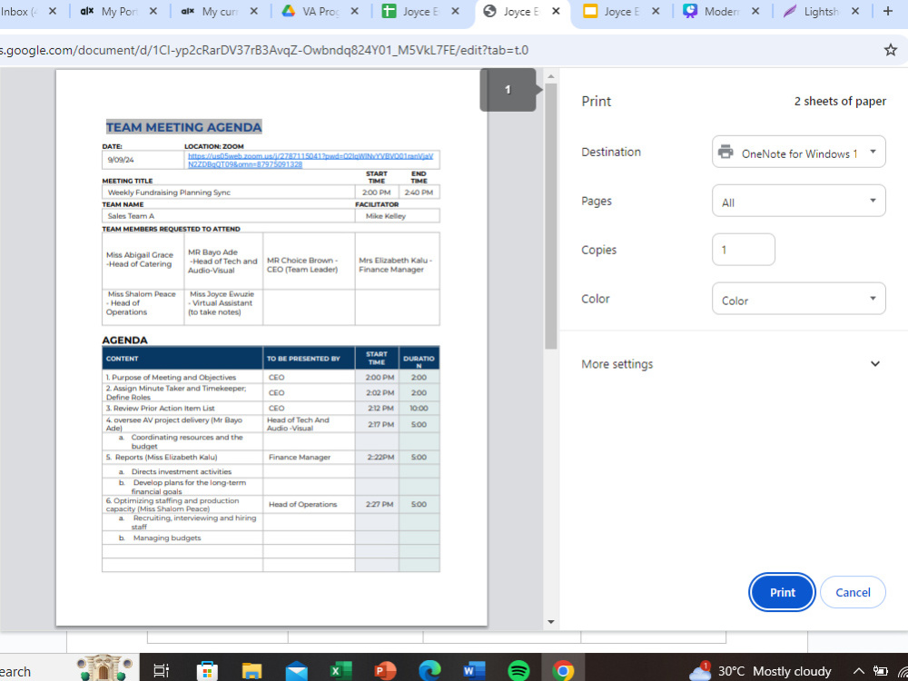
Task: Switch to the My Port tab
Action: click(111, 11)
